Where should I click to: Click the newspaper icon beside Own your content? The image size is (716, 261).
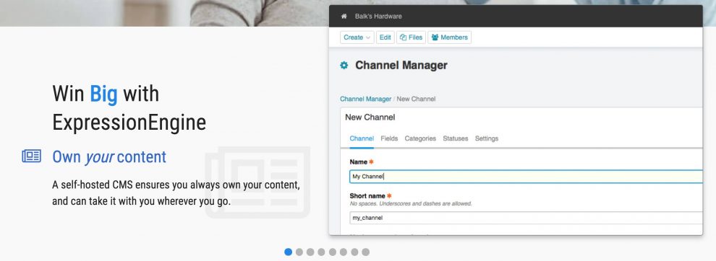(32, 156)
